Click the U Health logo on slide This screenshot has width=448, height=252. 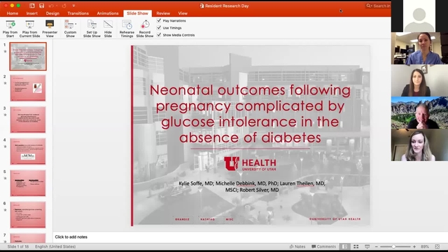[250, 164]
